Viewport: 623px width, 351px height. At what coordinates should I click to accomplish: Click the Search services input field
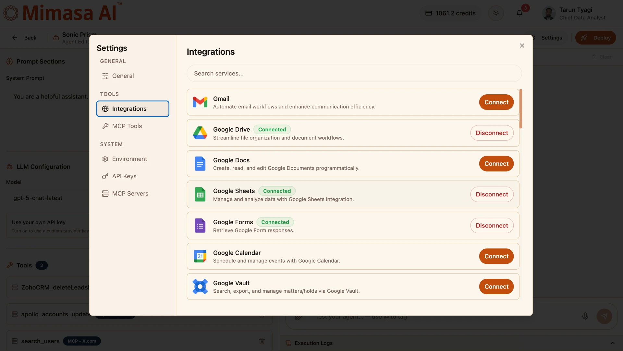tap(354, 74)
